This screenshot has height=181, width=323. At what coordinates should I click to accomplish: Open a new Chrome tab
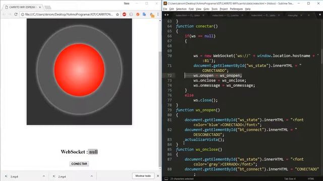[x=47, y=8]
